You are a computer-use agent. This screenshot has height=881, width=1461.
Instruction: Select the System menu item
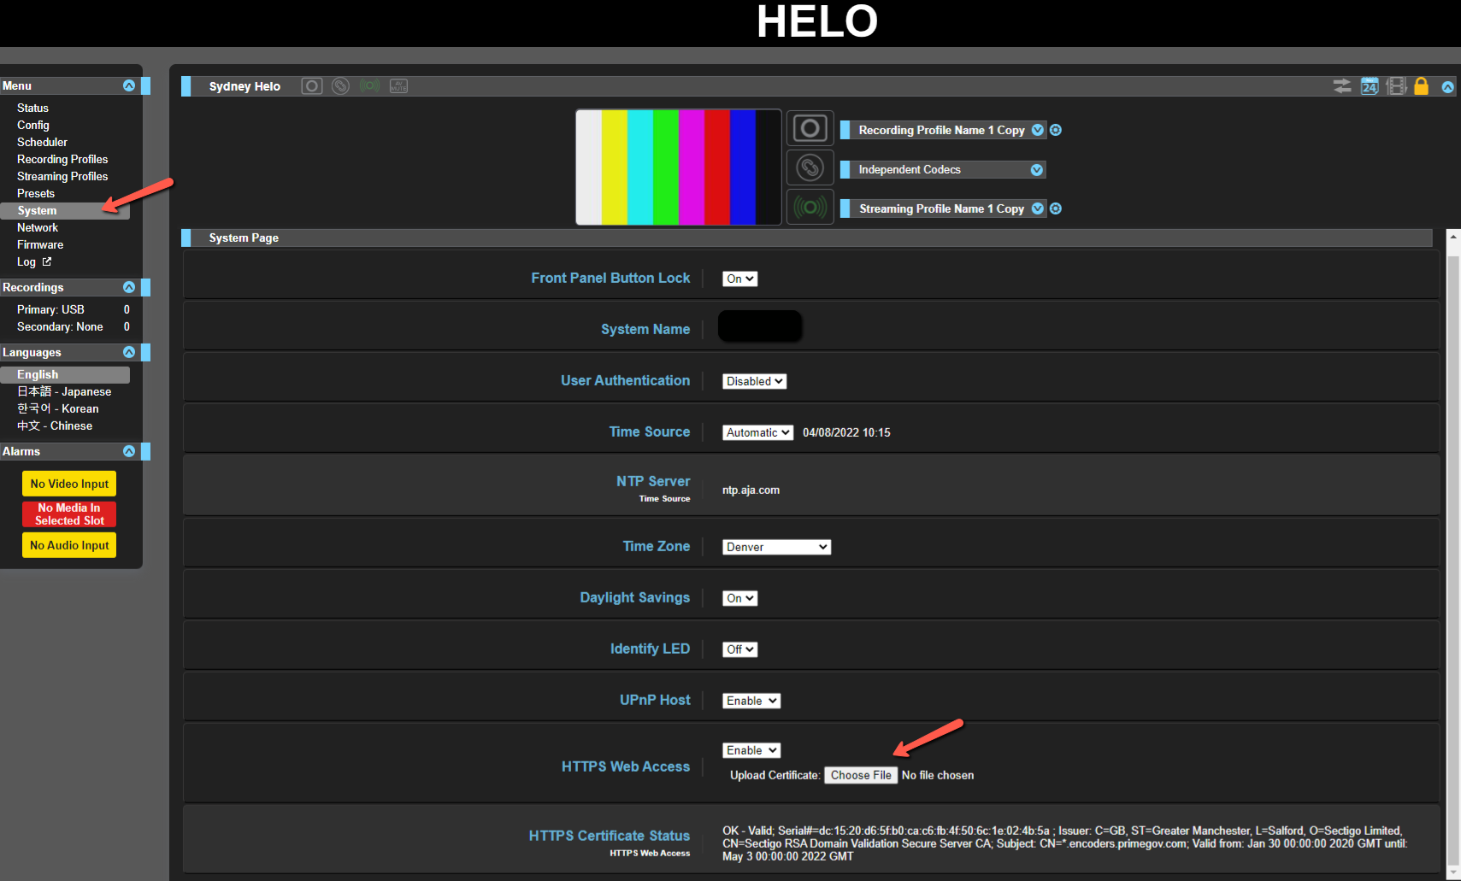pos(65,210)
